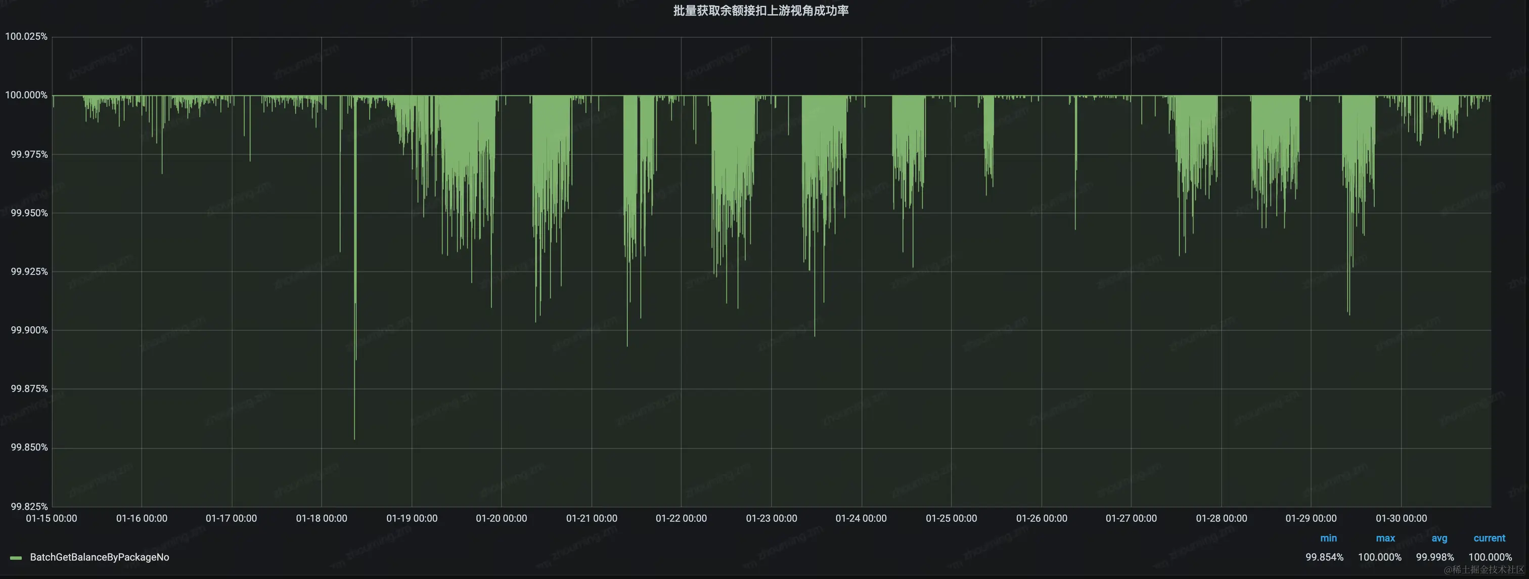
Task: Sort legend by the avg column
Action: point(1439,538)
